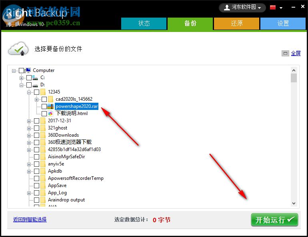Screen dimensions: 308x237
Task: Expand the 321ghost folder node
Action: [x=29, y=129]
